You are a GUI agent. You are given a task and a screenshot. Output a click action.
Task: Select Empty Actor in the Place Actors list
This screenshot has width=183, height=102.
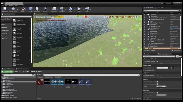coord(22,20)
